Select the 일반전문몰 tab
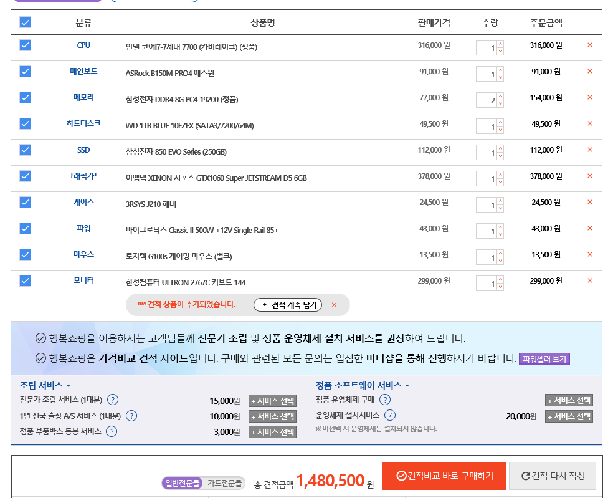The height and width of the screenshot is (498, 608). pos(183,483)
